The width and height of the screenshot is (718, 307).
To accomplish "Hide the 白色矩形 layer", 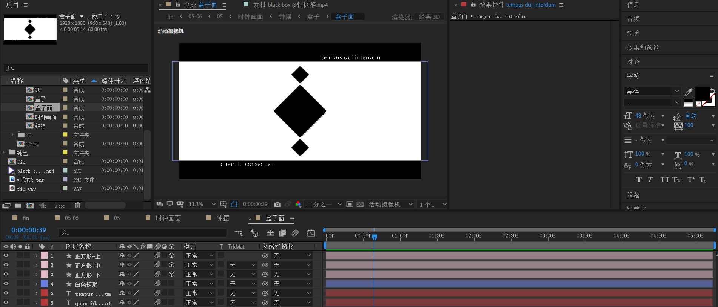I will coord(6,284).
